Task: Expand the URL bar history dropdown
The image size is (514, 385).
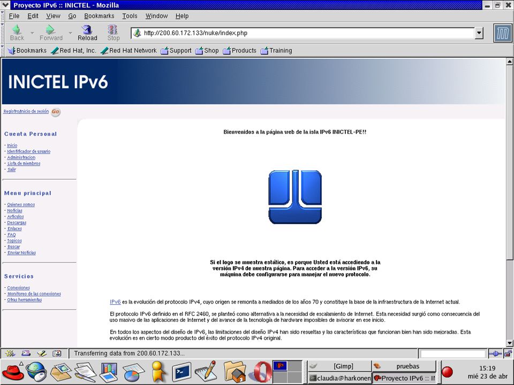Action: pos(479,33)
